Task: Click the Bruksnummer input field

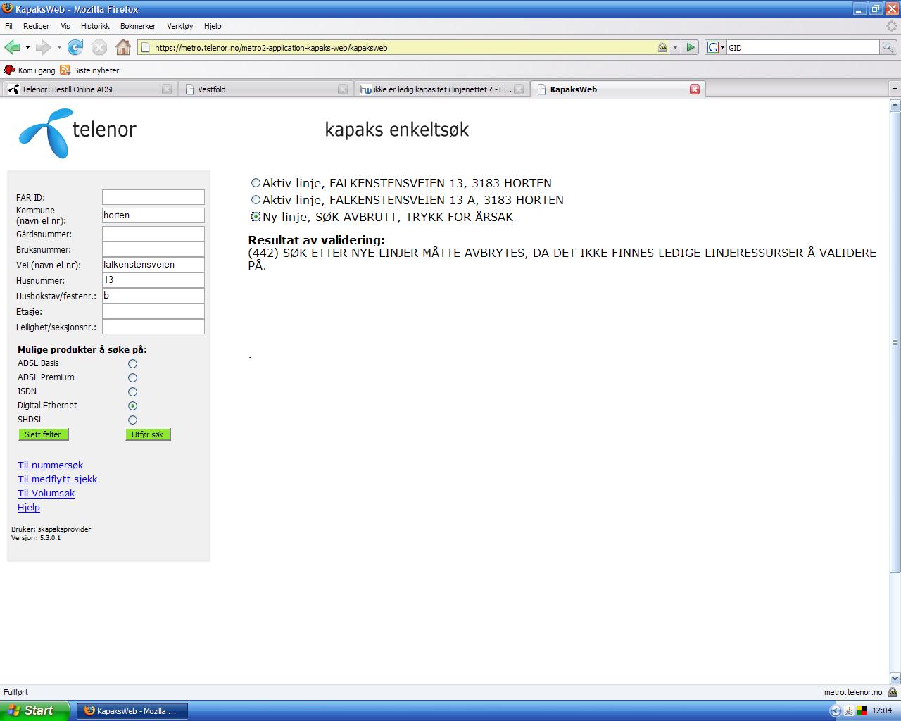Action: pos(153,249)
